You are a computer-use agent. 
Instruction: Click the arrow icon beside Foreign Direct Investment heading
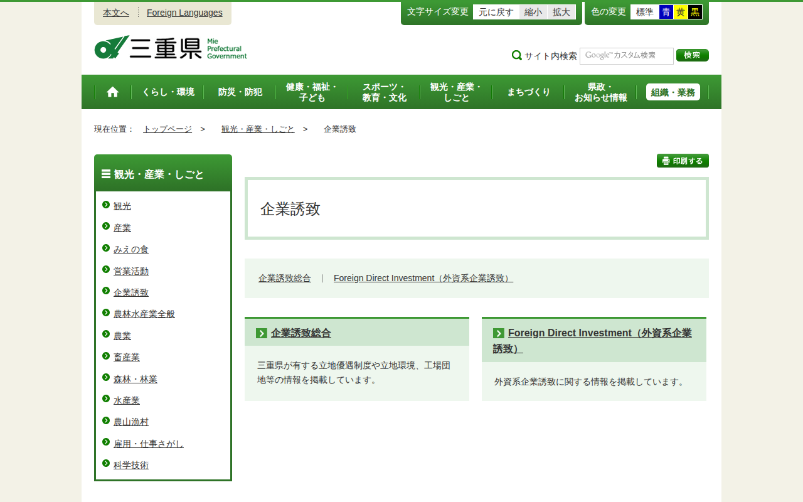[x=499, y=333]
